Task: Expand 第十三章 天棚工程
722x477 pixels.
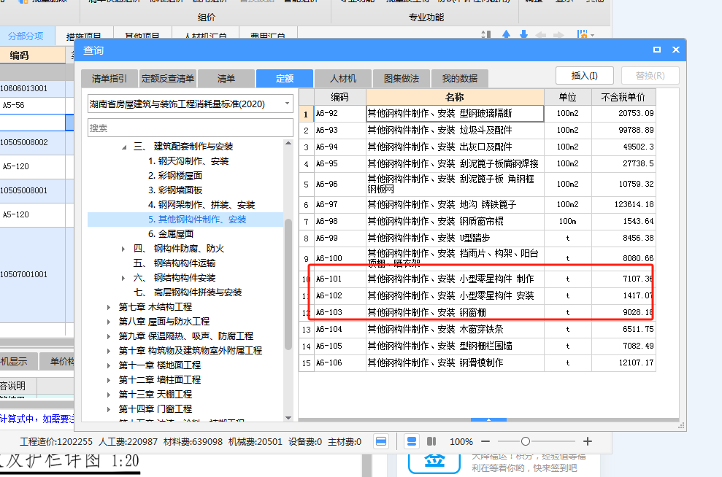Action: pos(108,395)
